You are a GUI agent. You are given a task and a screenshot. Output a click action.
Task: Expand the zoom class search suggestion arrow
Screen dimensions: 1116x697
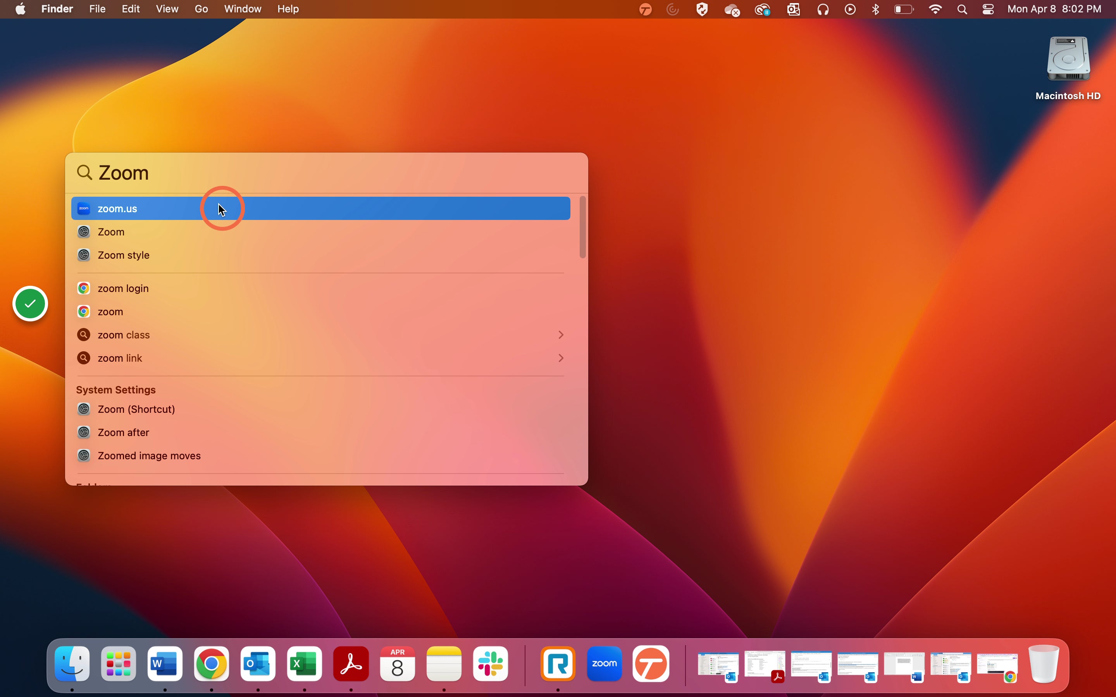click(x=561, y=335)
